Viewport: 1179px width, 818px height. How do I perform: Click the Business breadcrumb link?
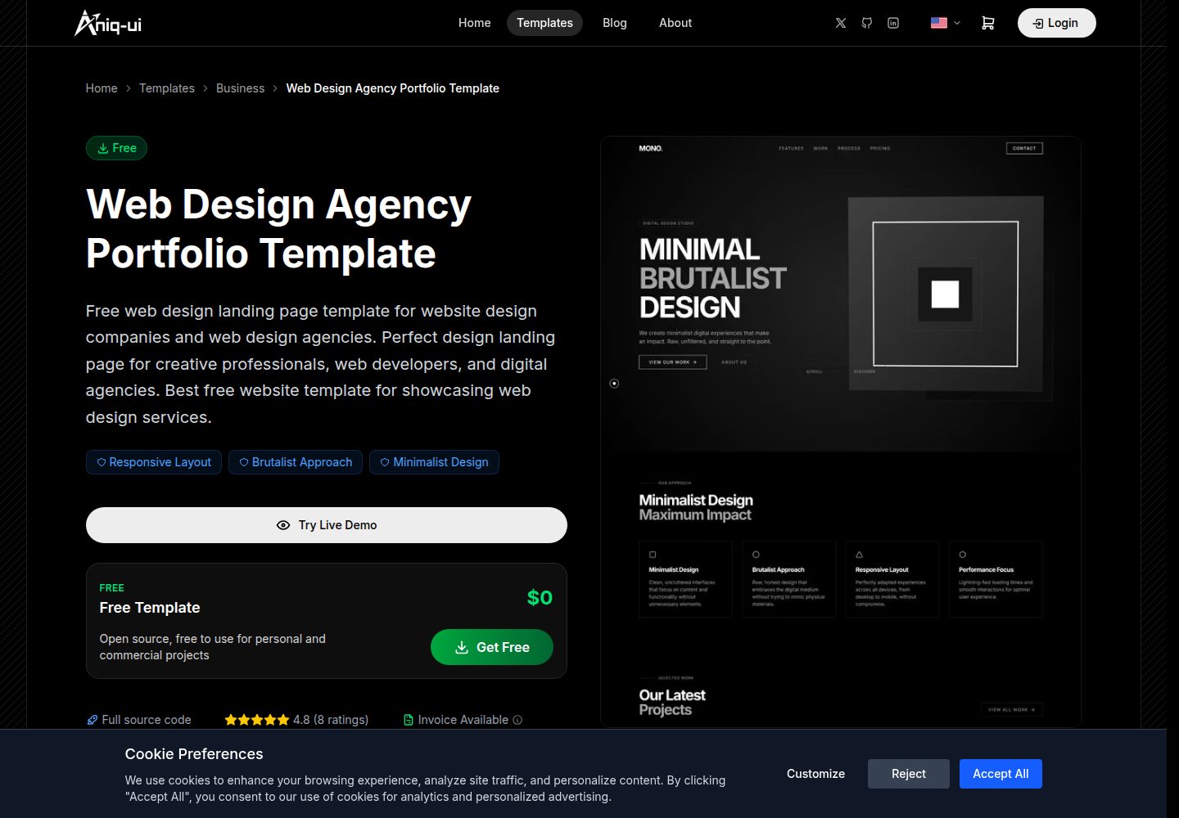pyautogui.click(x=240, y=88)
